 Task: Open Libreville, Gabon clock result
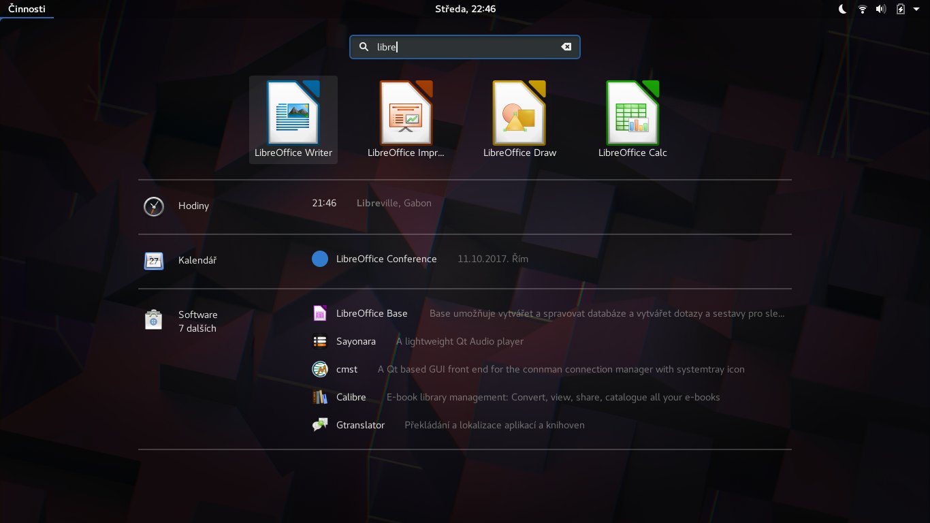tap(394, 203)
